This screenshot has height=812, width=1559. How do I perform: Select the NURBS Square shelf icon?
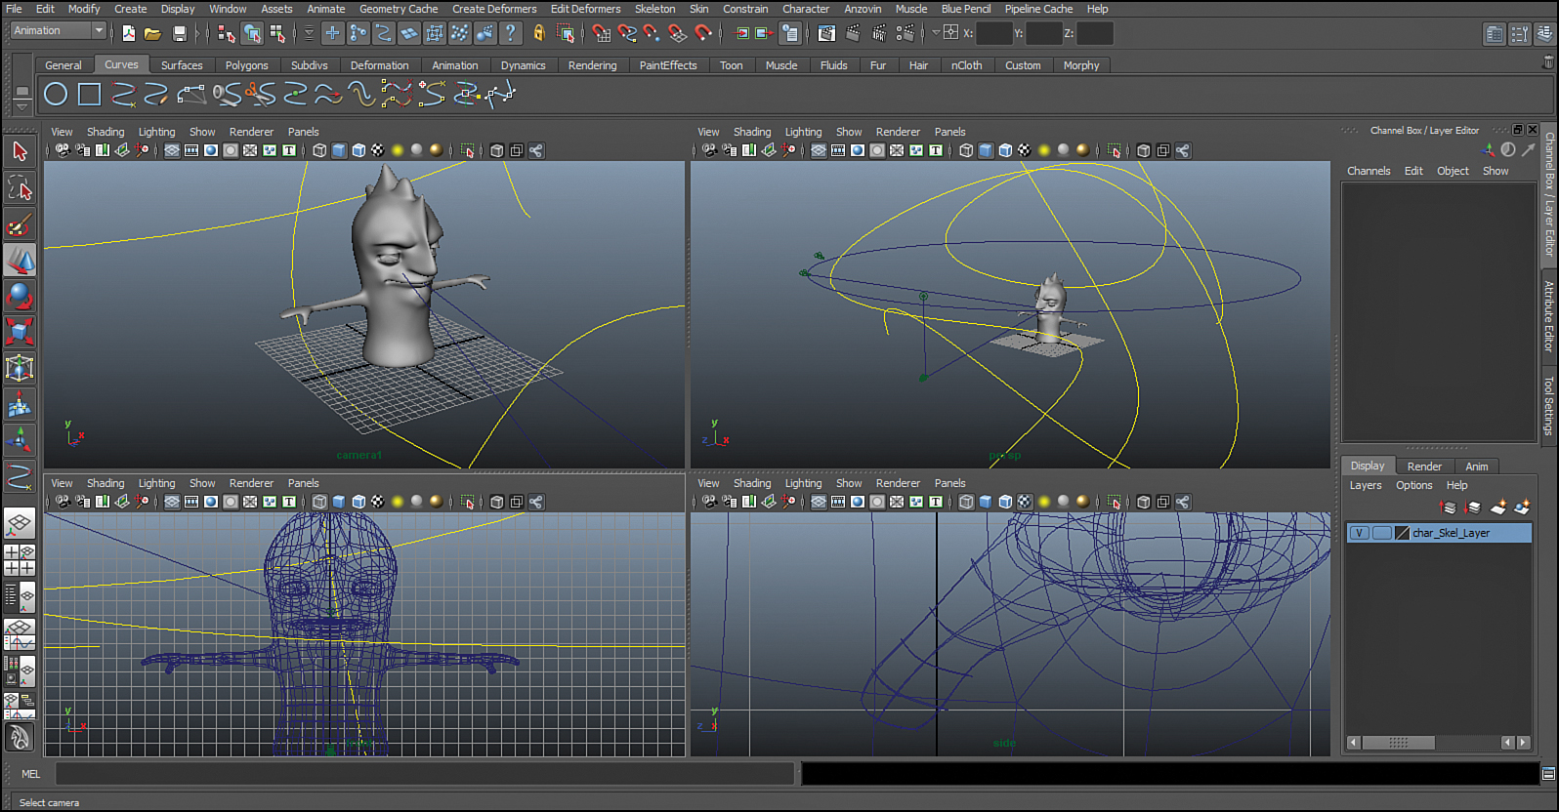90,94
